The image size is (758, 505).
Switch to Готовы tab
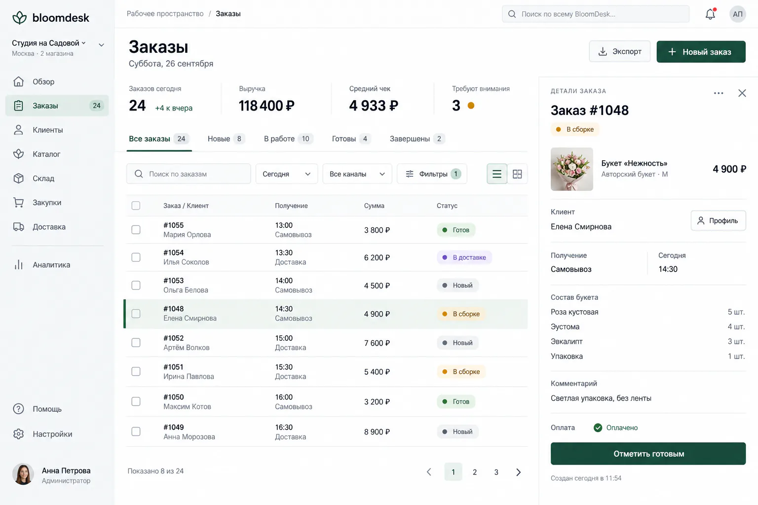[351, 139]
